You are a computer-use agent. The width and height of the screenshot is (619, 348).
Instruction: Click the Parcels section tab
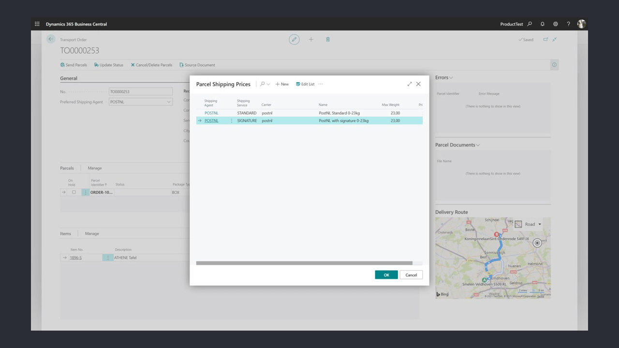click(x=67, y=168)
